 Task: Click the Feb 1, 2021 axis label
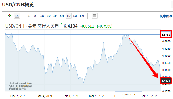[x=70, y=96]
